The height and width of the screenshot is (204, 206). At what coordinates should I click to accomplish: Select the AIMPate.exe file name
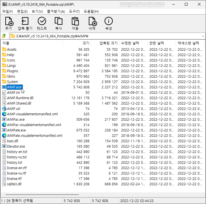click(x=16, y=130)
